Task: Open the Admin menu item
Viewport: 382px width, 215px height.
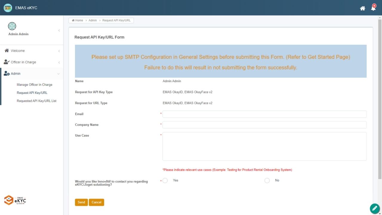Action: [x=32, y=73]
